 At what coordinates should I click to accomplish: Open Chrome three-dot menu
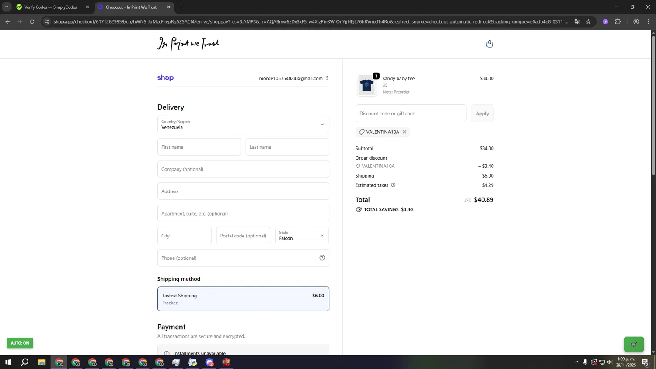pos(649,21)
